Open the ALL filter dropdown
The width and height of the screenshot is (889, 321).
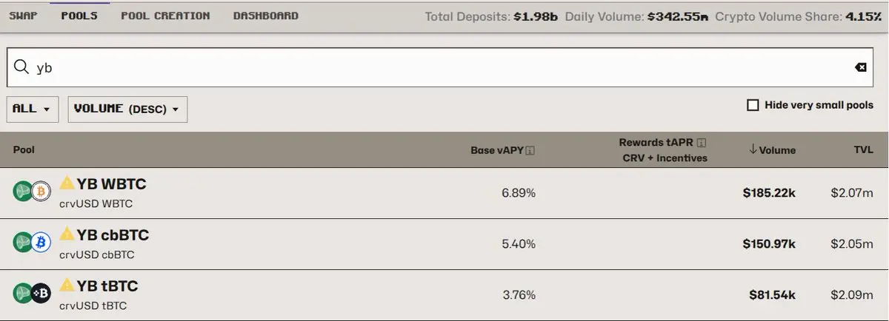pos(32,109)
